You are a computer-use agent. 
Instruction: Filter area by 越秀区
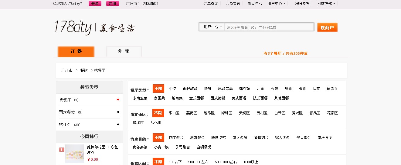[x=209, y=113]
